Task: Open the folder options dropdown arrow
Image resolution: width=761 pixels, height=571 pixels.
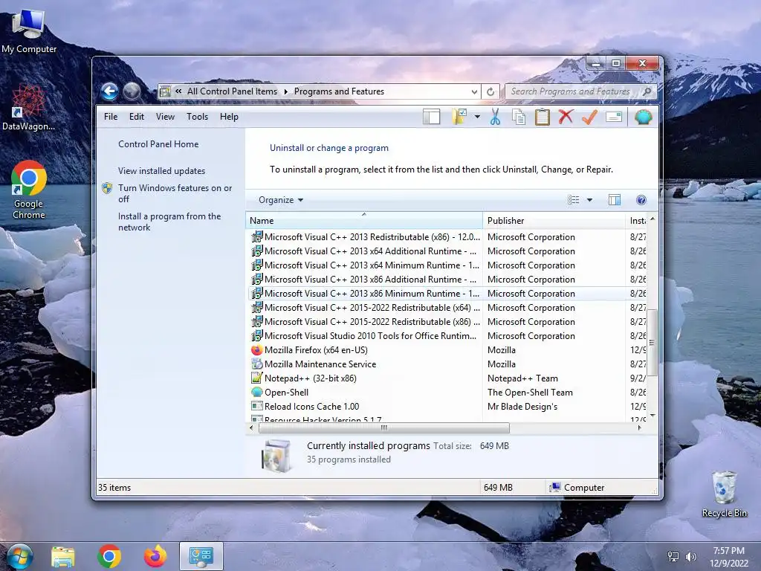Action: (478, 117)
